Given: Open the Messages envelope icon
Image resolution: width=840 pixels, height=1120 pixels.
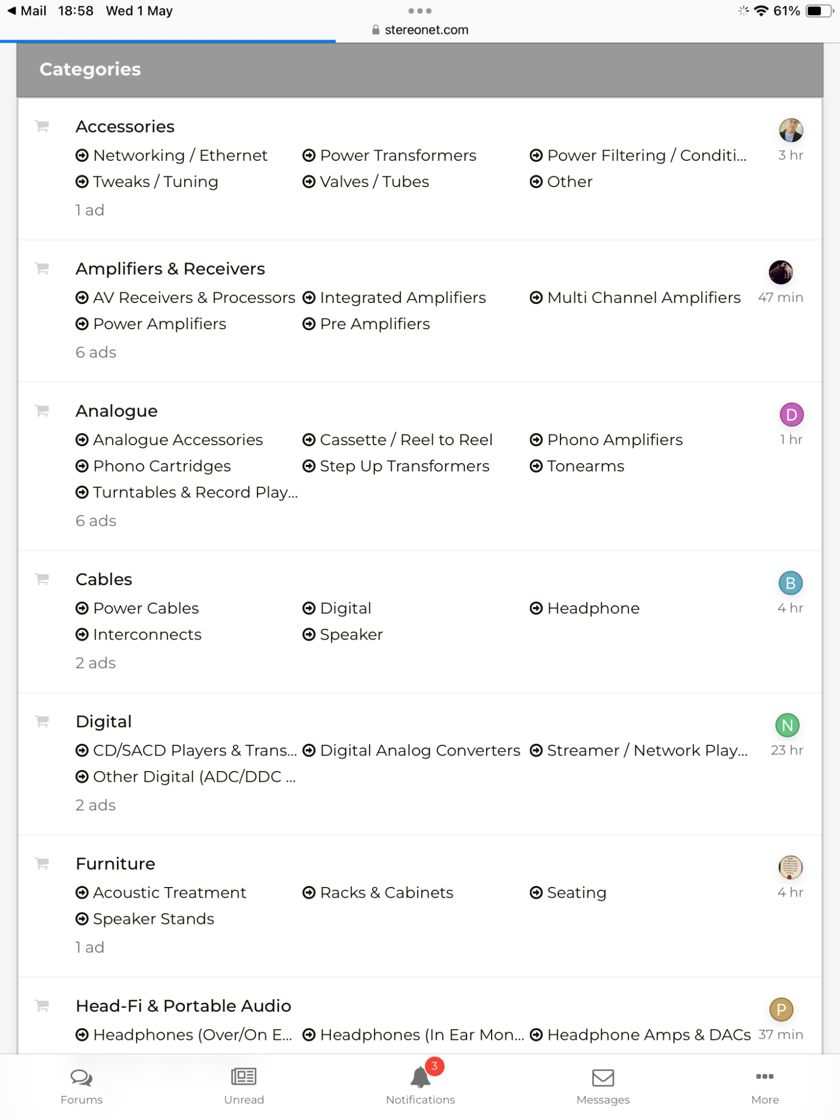Looking at the screenshot, I should [603, 1077].
